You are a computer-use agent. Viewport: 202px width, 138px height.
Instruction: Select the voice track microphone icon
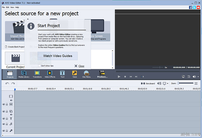pos(11,131)
